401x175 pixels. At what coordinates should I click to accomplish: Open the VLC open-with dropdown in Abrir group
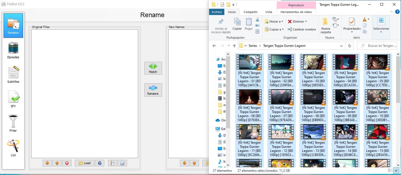pos(368,19)
